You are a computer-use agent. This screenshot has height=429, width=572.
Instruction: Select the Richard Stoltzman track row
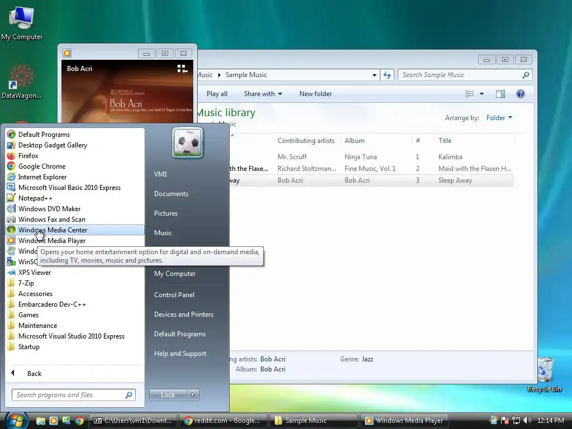point(370,169)
